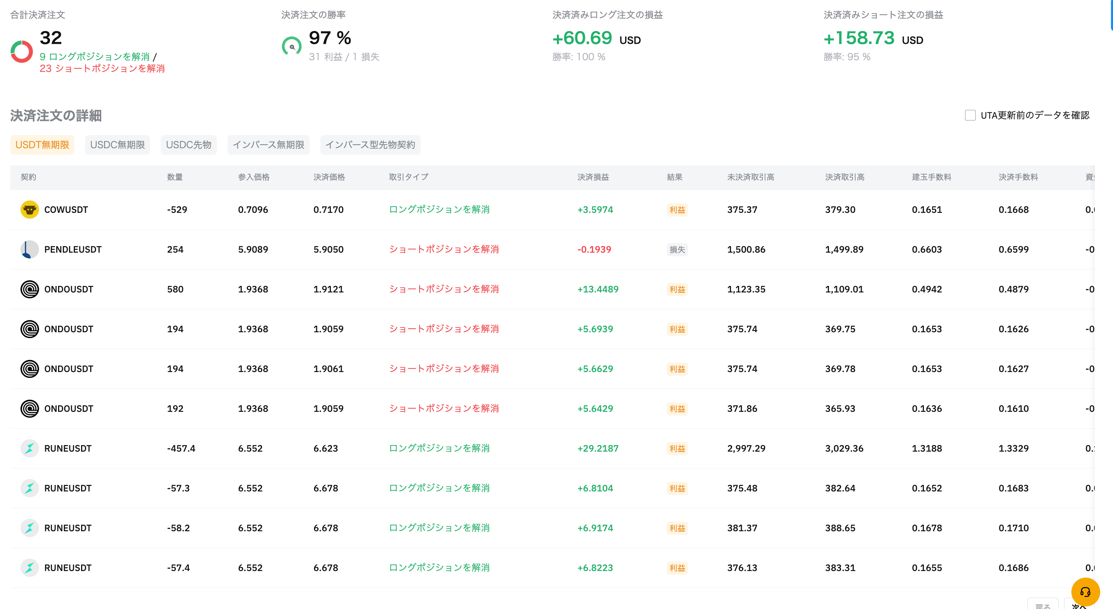Select the USDT無期限 tab
Viewport: 1113px width, 609px height.
pyautogui.click(x=42, y=145)
